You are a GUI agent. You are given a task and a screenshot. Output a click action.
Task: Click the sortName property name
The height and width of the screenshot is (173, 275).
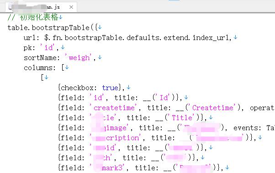(40, 58)
